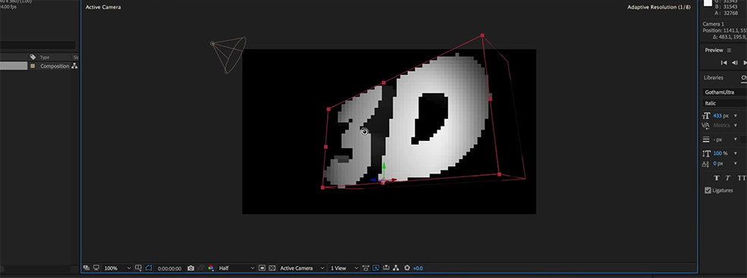This screenshot has width=747, height=278.
Task: Open the Metrics kerning dropdown arrow
Action: click(736, 125)
